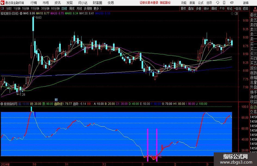Click 证券交易未登录 login status link
Viewport: 257px width, 166px height.
[149, 3]
